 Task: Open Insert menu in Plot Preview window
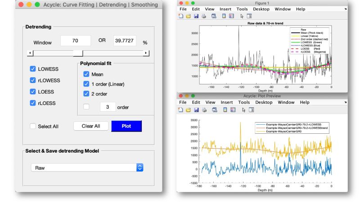[227, 102]
